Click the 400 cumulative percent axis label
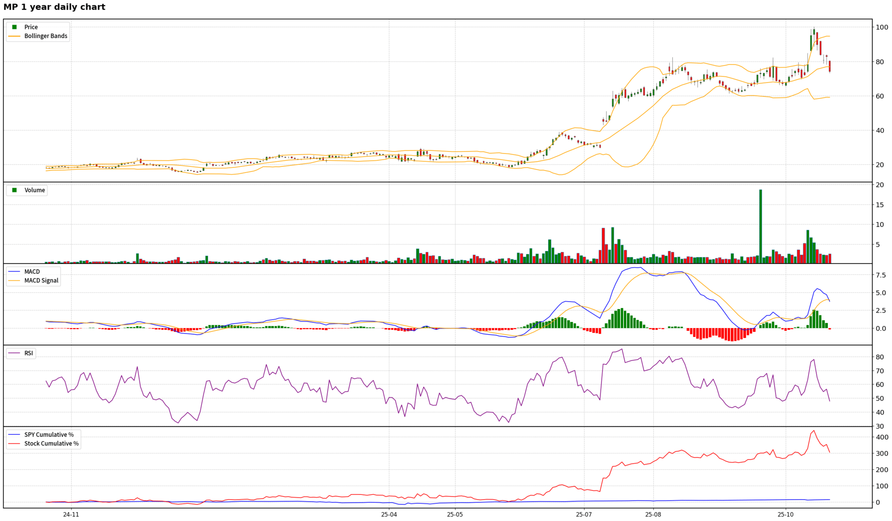The height and width of the screenshot is (521, 892). pyautogui.click(x=882, y=437)
